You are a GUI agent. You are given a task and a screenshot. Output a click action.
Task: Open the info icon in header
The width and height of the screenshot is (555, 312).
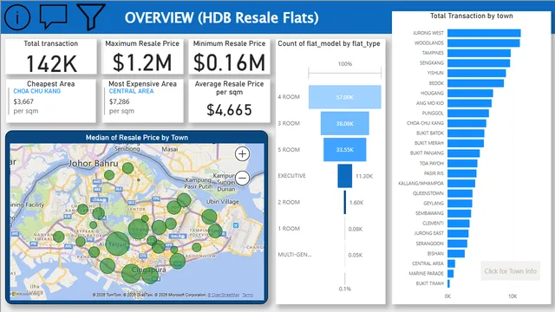point(17,17)
